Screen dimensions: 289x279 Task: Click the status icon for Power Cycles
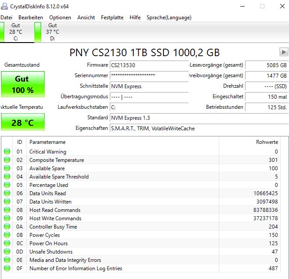click(7, 235)
